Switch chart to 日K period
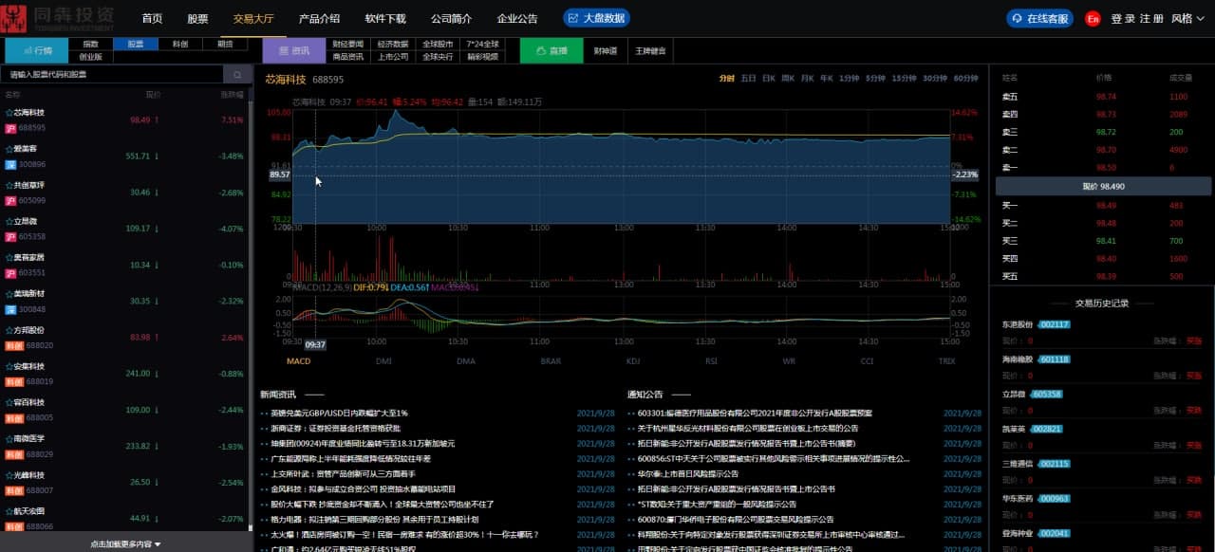Screen dimensions: 1215x552 pos(769,78)
